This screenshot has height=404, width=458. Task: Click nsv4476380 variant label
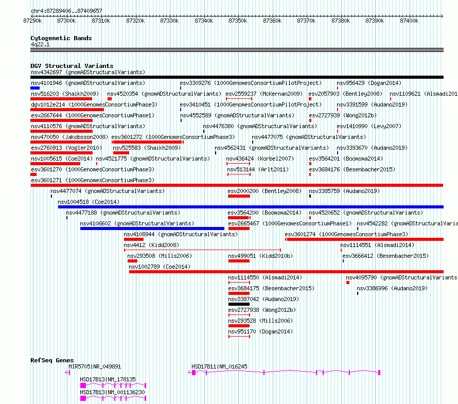[x=260, y=126]
